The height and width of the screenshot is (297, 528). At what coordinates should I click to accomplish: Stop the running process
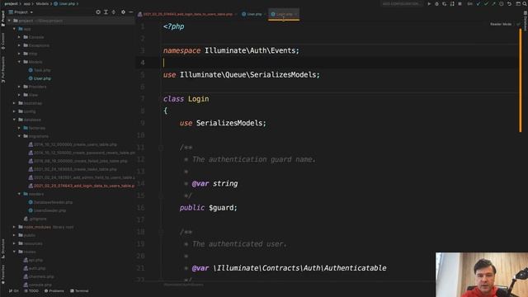(460, 3)
